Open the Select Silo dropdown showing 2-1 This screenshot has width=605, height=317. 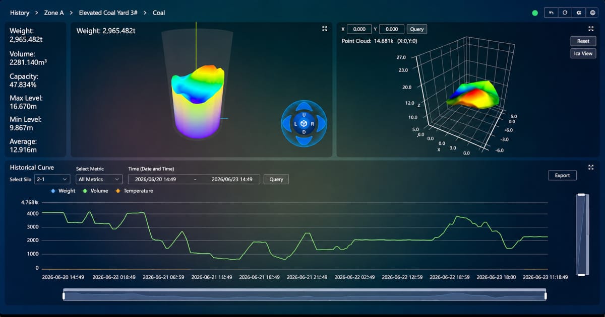52,179
